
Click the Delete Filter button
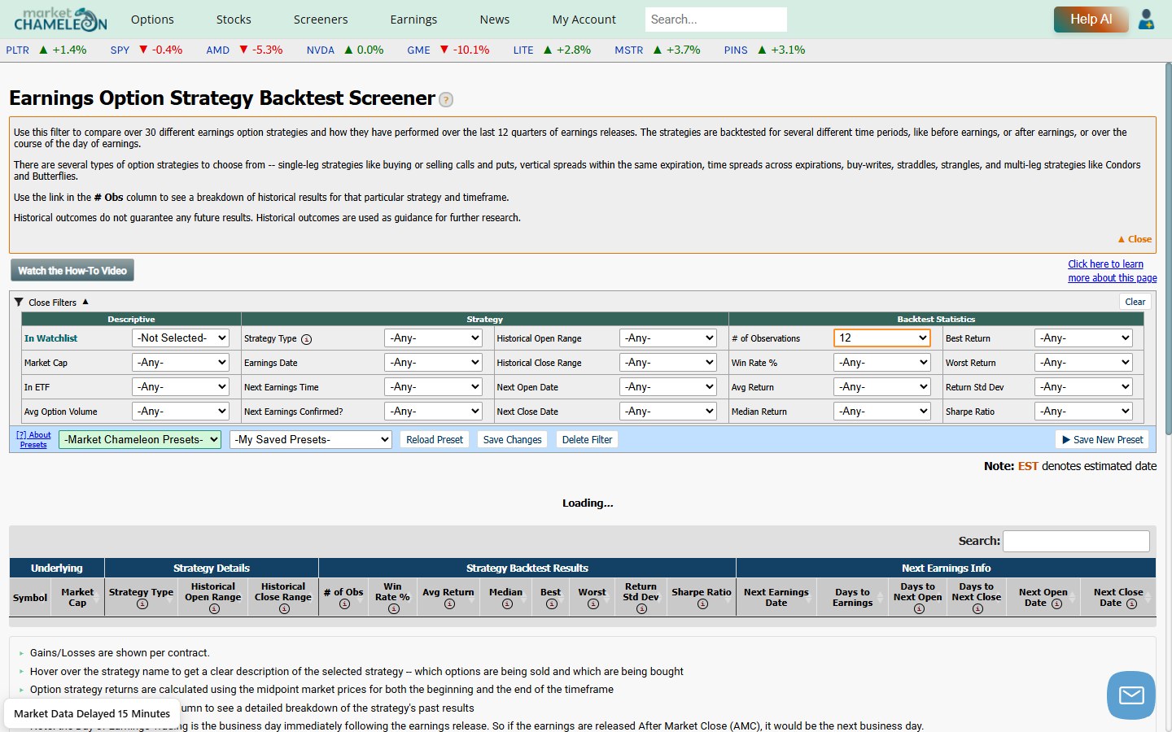[x=587, y=440]
